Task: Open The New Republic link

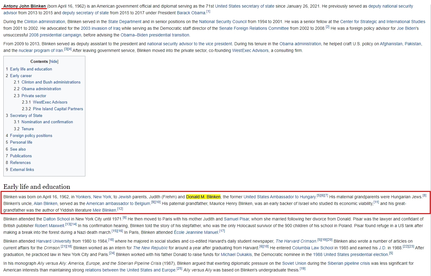Action: pyautogui.click(x=150, y=248)
